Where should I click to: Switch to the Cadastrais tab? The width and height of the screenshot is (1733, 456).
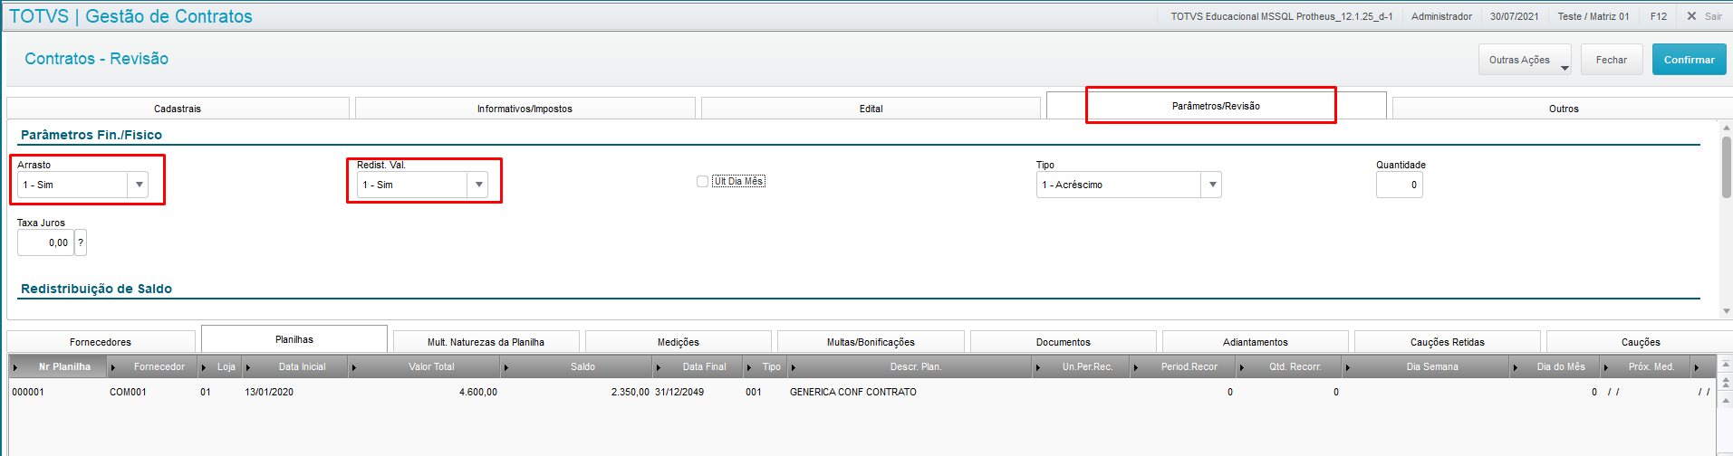coord(178,109)
